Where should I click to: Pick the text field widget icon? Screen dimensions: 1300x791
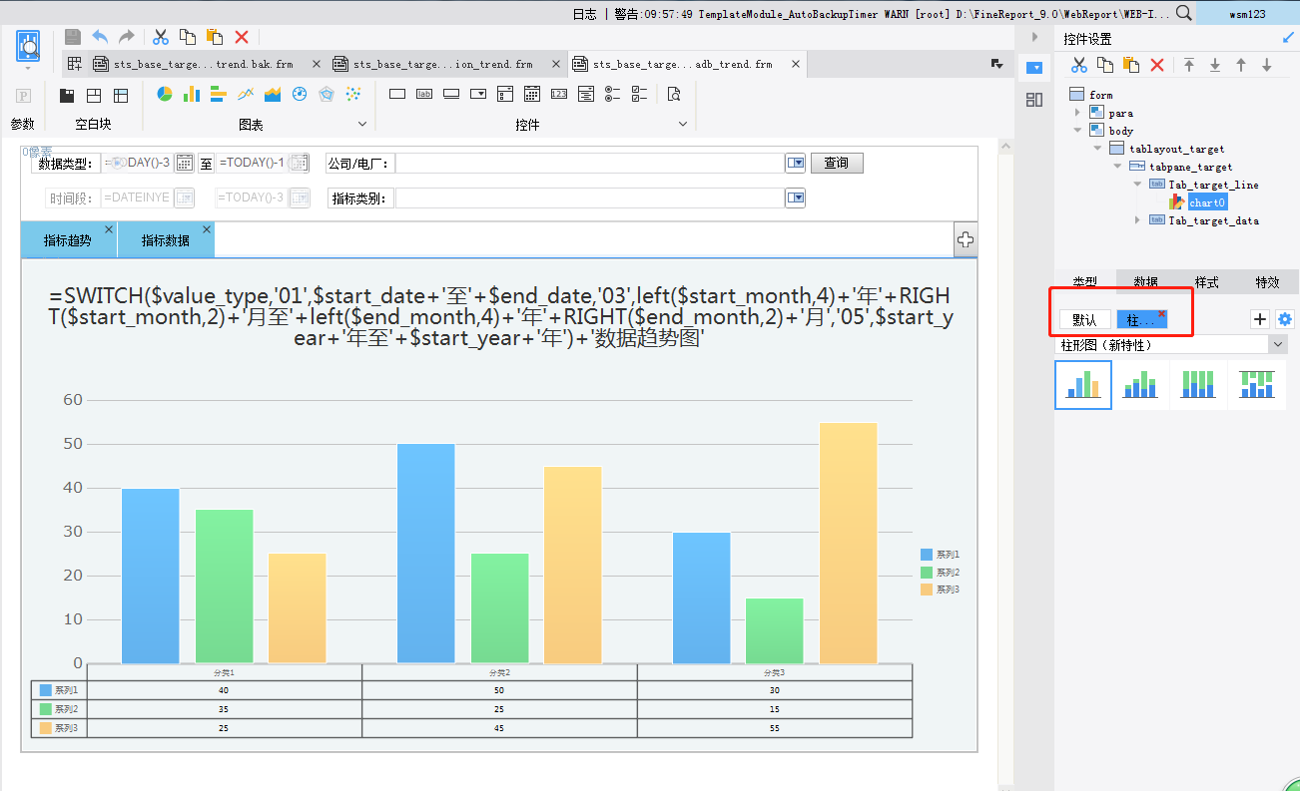[x=397, y=95]
